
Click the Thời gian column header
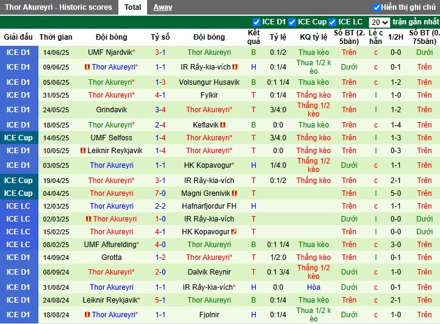[x=56, y=37]
